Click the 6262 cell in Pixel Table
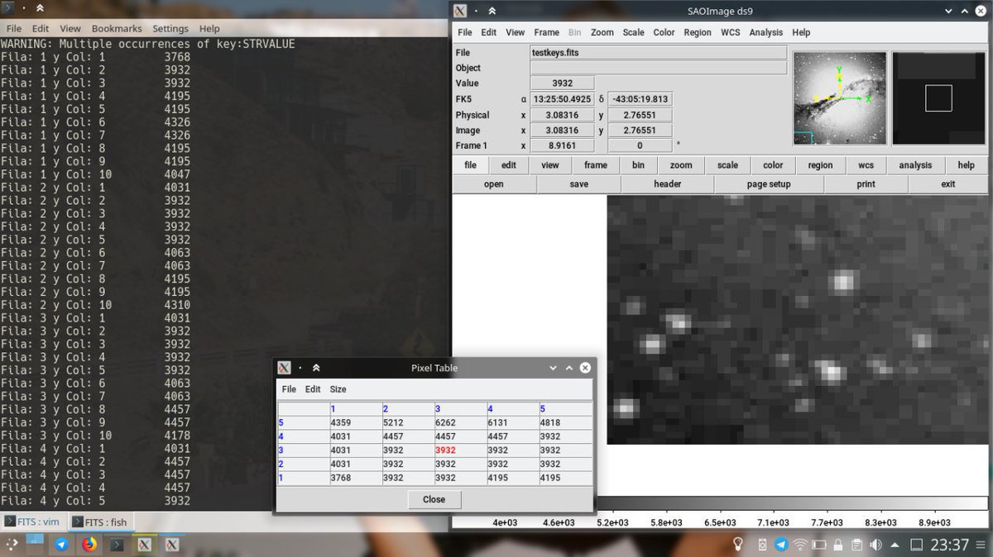993x557 pixels. pos(461,422)
